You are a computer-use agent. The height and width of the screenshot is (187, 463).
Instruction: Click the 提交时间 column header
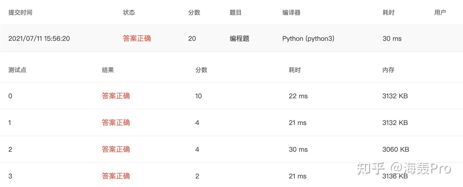[x=20, y=13]
